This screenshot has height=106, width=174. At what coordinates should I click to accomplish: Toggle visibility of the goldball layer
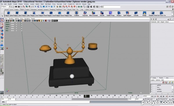[152, 85]
